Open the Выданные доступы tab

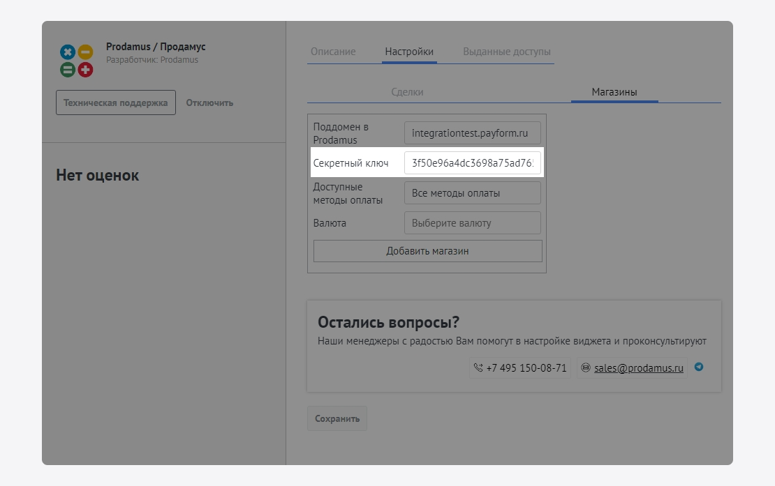(x=506, y=52)
